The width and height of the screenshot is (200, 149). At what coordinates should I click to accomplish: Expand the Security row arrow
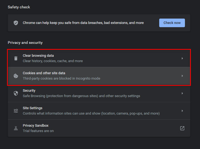182,93
